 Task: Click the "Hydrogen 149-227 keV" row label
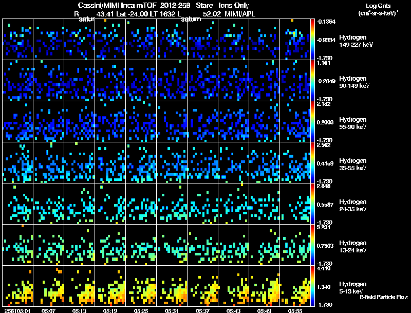356,41
